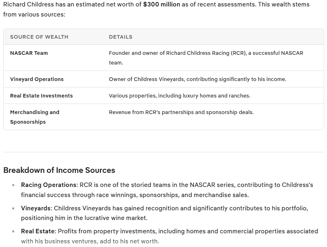Select the bold "Real Estate" bullet label
The height and width of the screenshot is (247, 327).
[38, 231]
